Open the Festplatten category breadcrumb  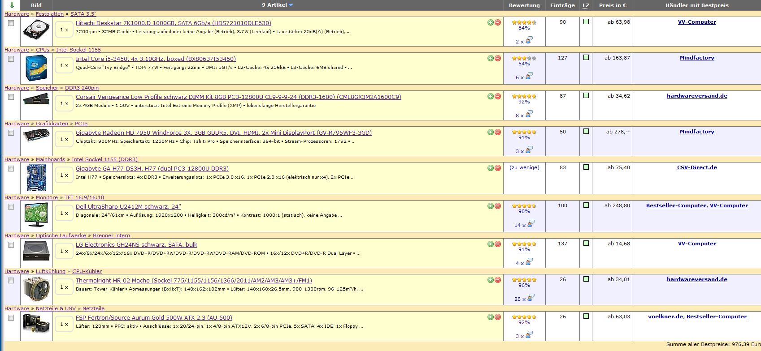point(50,14)
